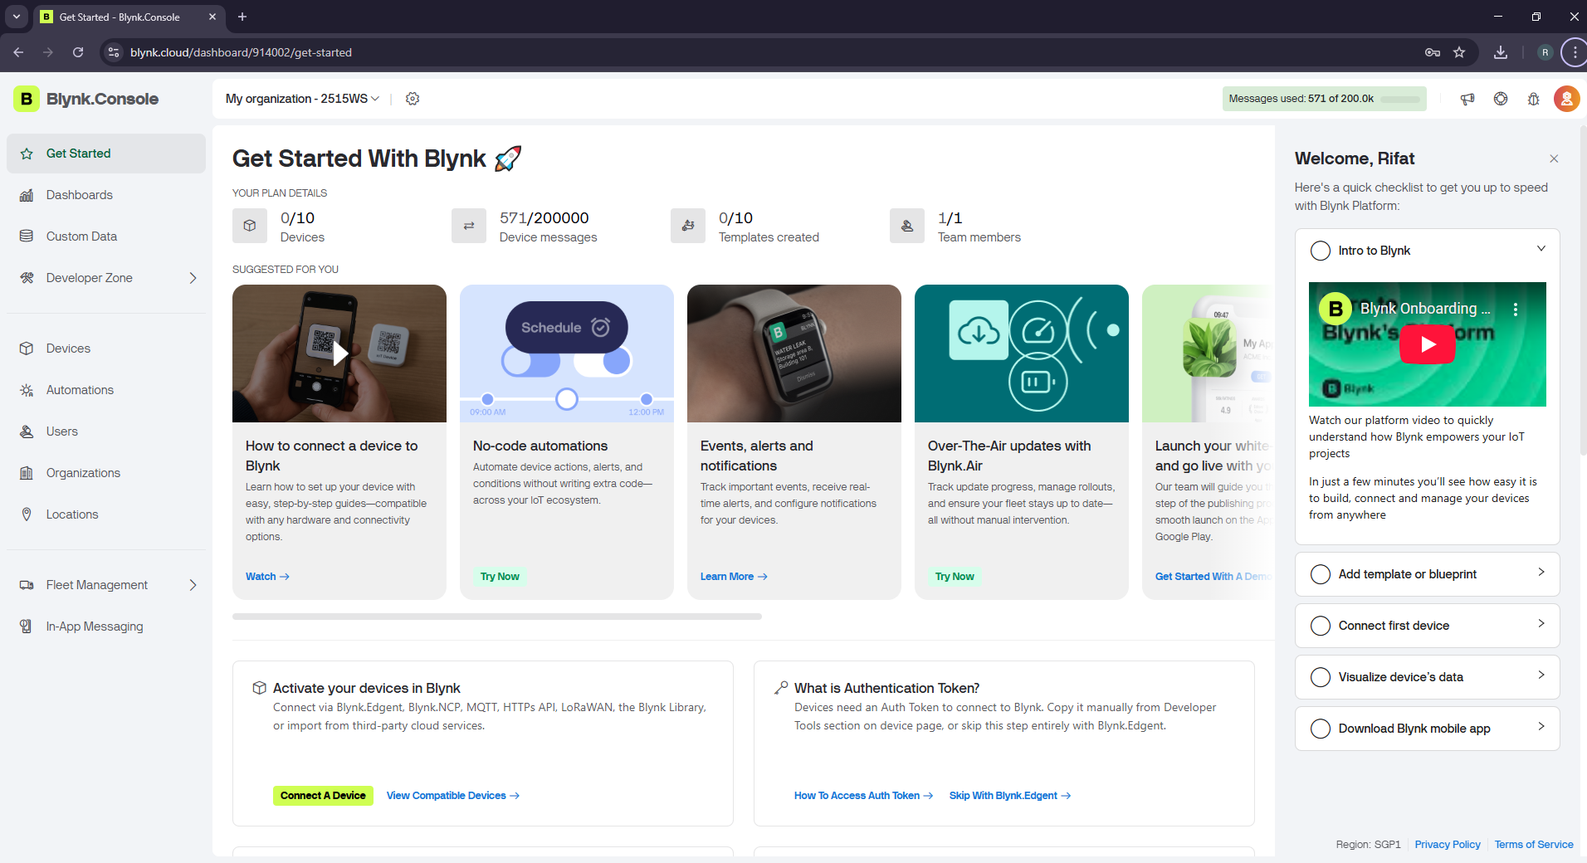The width and height of the screenshot is (1587, 863).
Task: Click the suggested cards horizontal scrollbar
Action: click(496, 617)
